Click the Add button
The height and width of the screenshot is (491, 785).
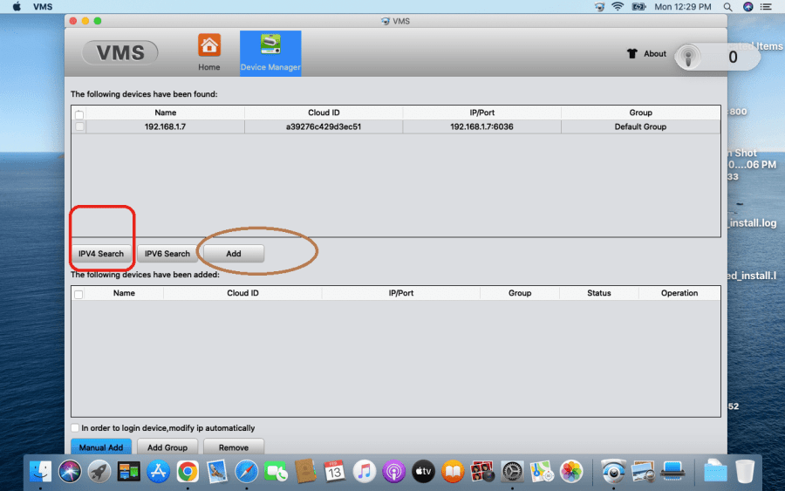click(233, 254)
